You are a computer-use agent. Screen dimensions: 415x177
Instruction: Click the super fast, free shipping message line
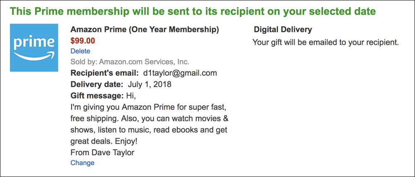(148, 107)
